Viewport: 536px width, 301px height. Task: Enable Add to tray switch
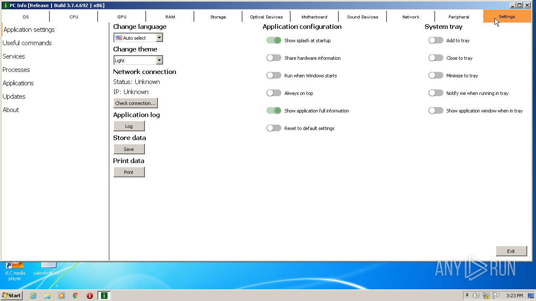(x=436, y=41)
